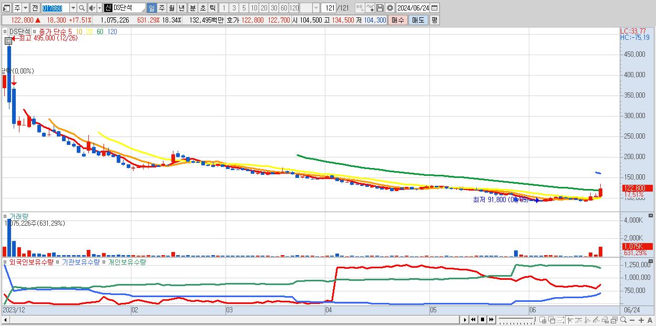Choose interval 20 button in period toolbar
Image resolution: width=656 pixels, height=326 pixels.
[x=264, y=8]
